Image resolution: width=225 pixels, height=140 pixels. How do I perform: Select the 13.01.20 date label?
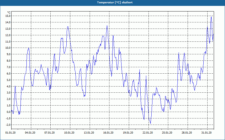pyautogui.click(x=89, y=133)
